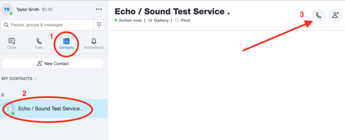Screen dimensions: 345x140
Task: Click the Echo / Sound Test Service title
Action: (172, 11)
